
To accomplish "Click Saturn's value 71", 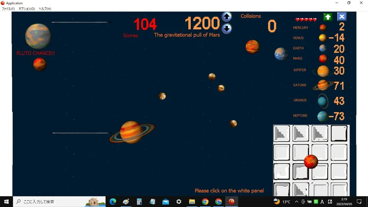I will click(x=339, y=86).
